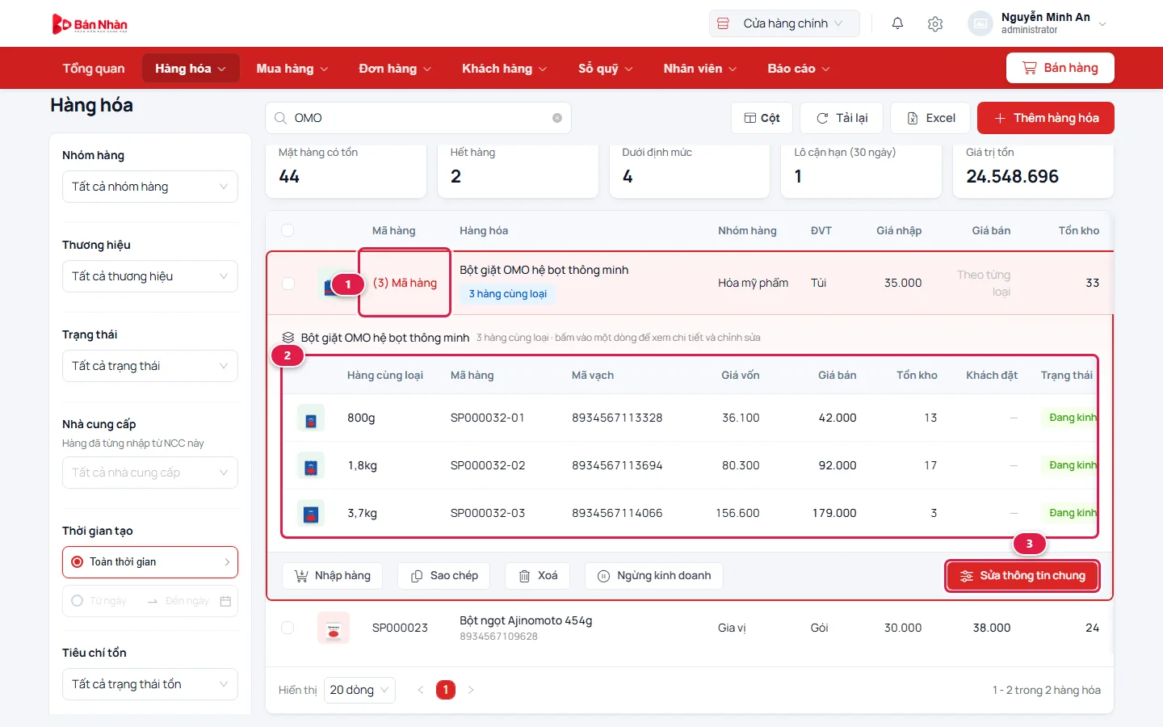Click the Nhập hàng button
Viewport: 1163px width, 727px height.
[333, 576]
